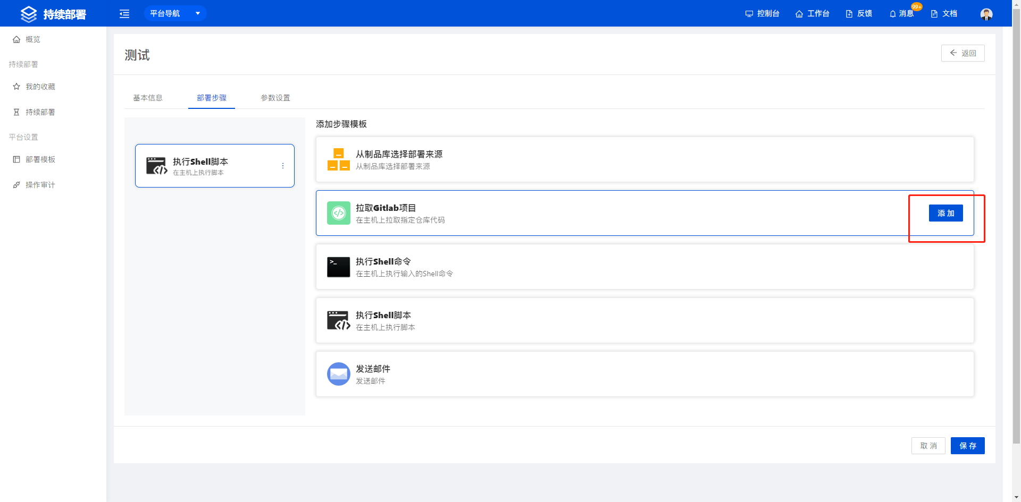
Task: Click the script icon in the template list
Action: 339,320
